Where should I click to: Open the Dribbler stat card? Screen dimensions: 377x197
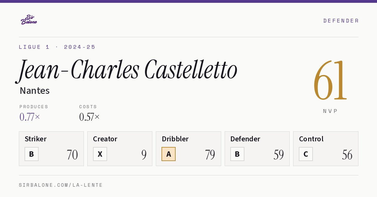pyautogui.click(x=188, y=149)
